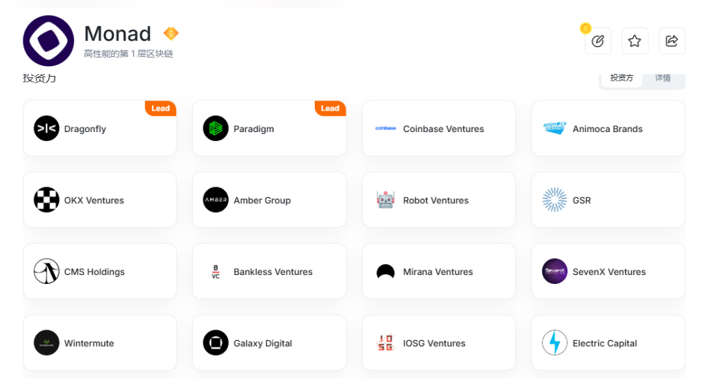Click the Galaxy Digital logo icon

pos(216,343)
